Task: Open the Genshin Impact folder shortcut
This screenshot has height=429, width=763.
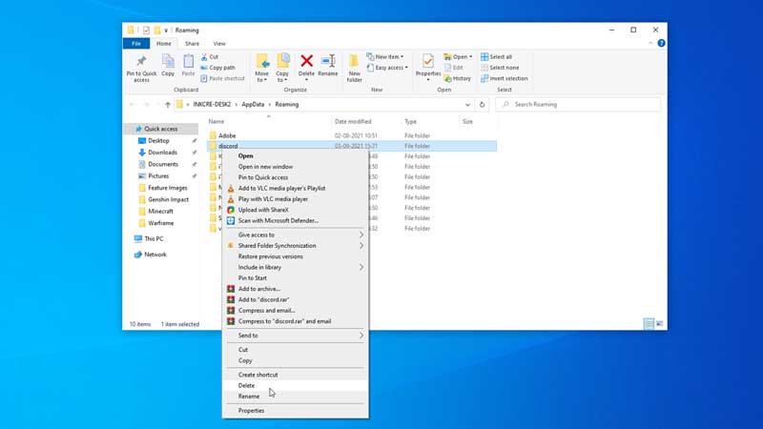Action: point(169,199)
